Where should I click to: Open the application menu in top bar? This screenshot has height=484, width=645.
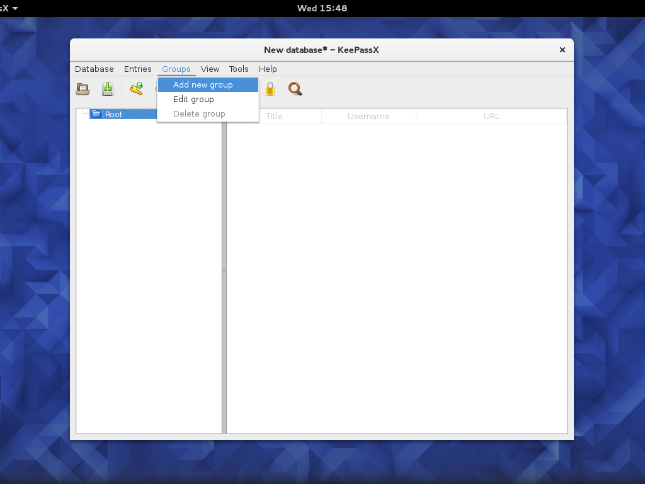point(9,8)
